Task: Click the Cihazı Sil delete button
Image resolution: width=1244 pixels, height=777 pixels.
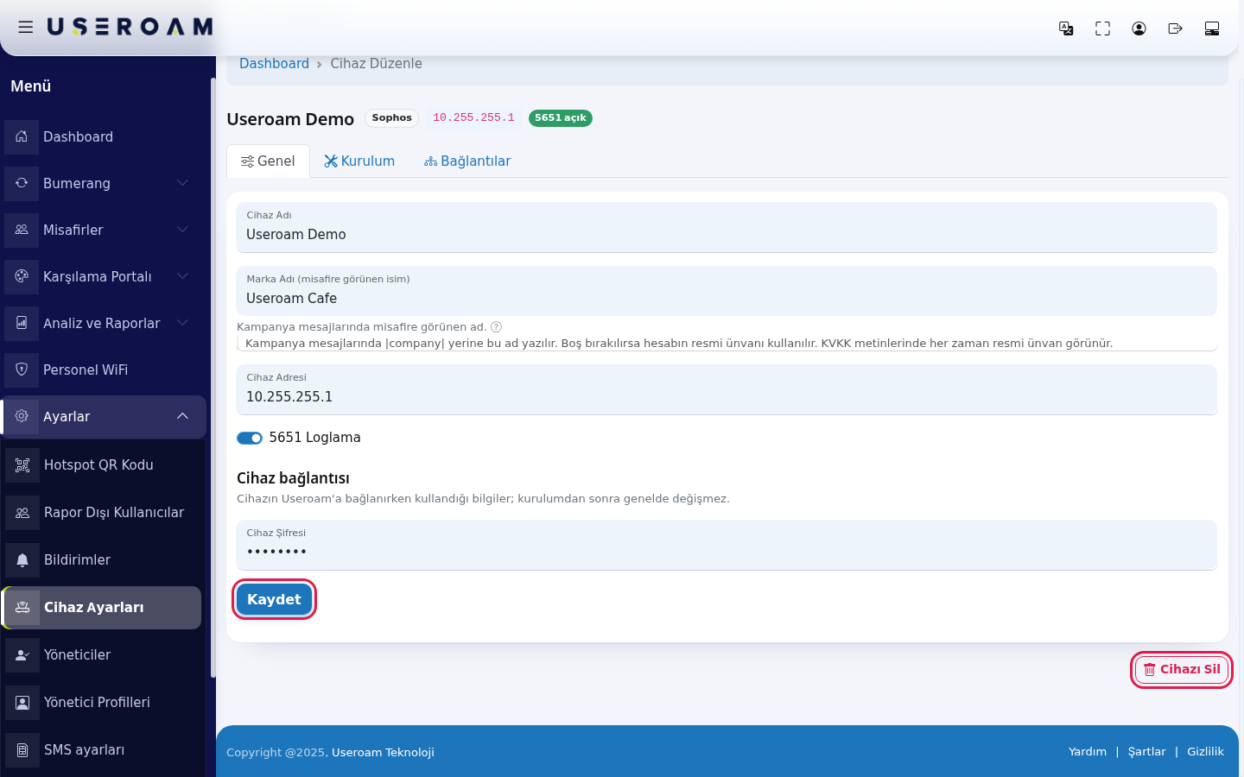Action: pos(1182,670)
